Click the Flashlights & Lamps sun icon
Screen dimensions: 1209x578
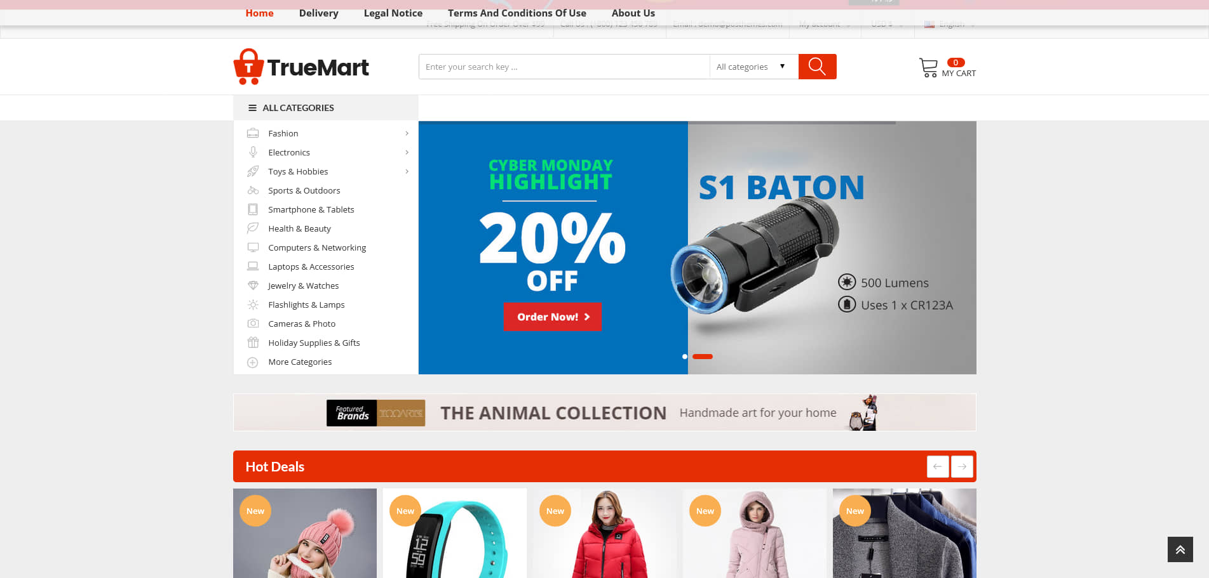[253, 305]
